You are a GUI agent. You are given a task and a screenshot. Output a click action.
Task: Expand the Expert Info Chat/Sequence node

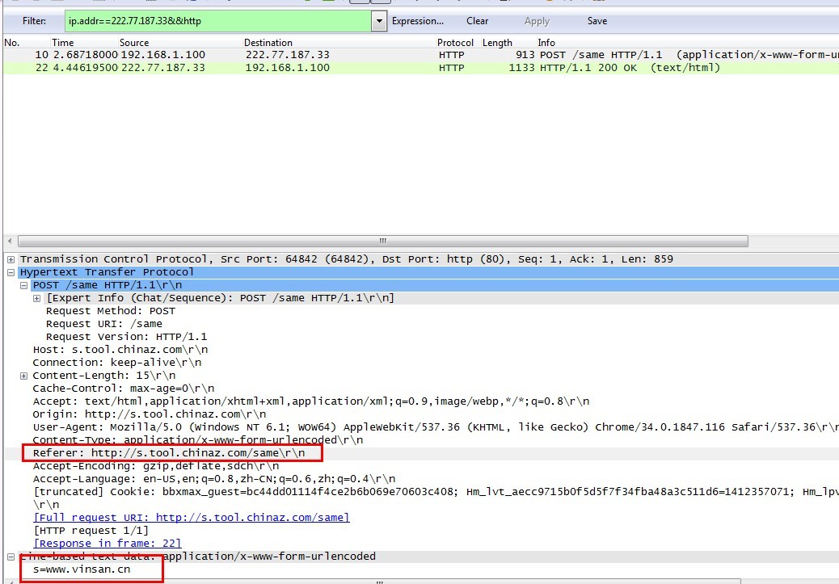pyautogui.click(x=36, y=298)
